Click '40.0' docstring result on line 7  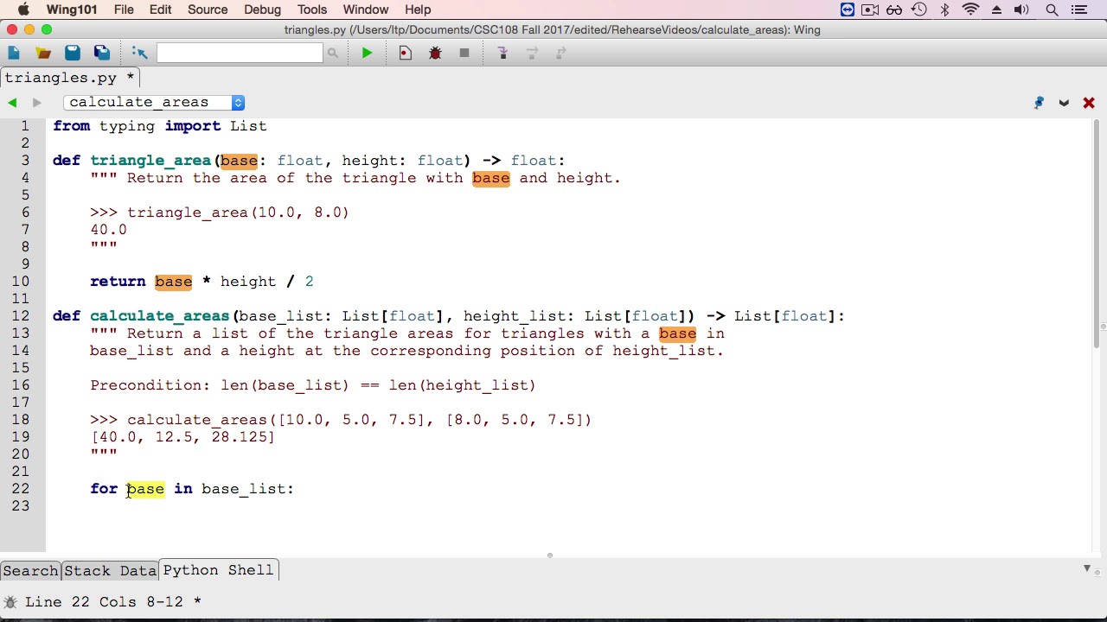(108, 230)
